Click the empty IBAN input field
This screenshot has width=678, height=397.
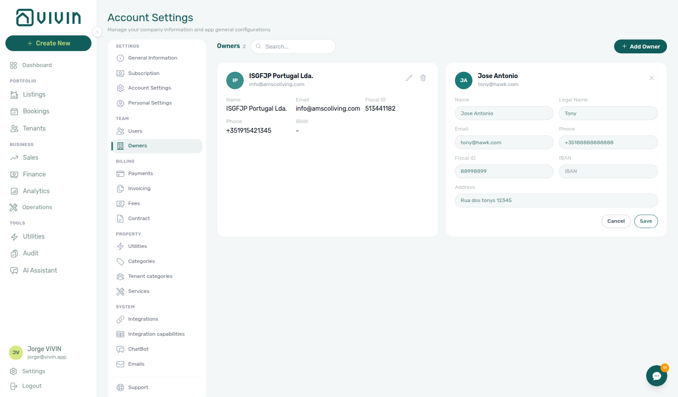point(608,172)
